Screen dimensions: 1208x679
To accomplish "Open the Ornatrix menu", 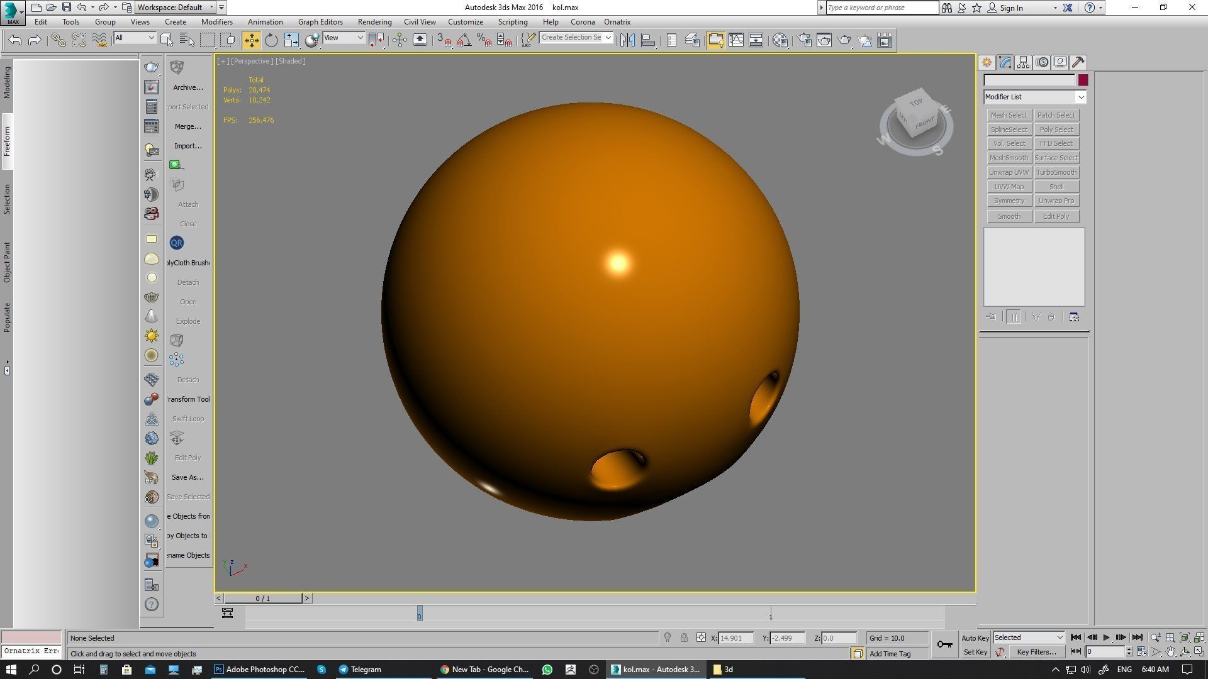I will pyautogui.click(x=617, y=22).
